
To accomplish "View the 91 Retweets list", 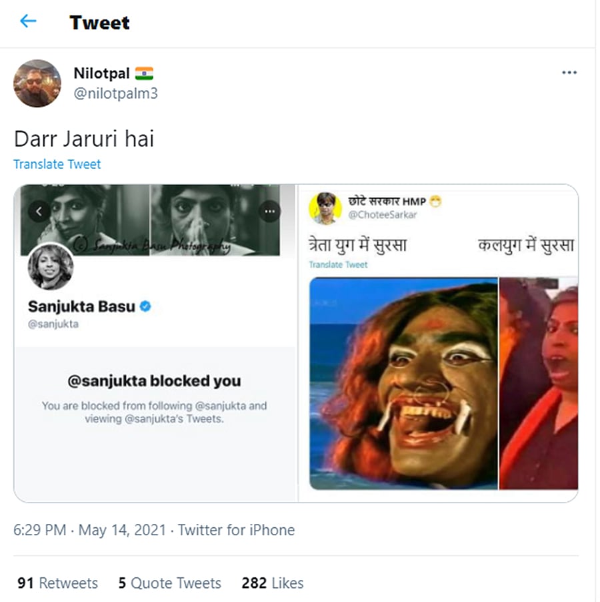I will (x=57, y=583).
